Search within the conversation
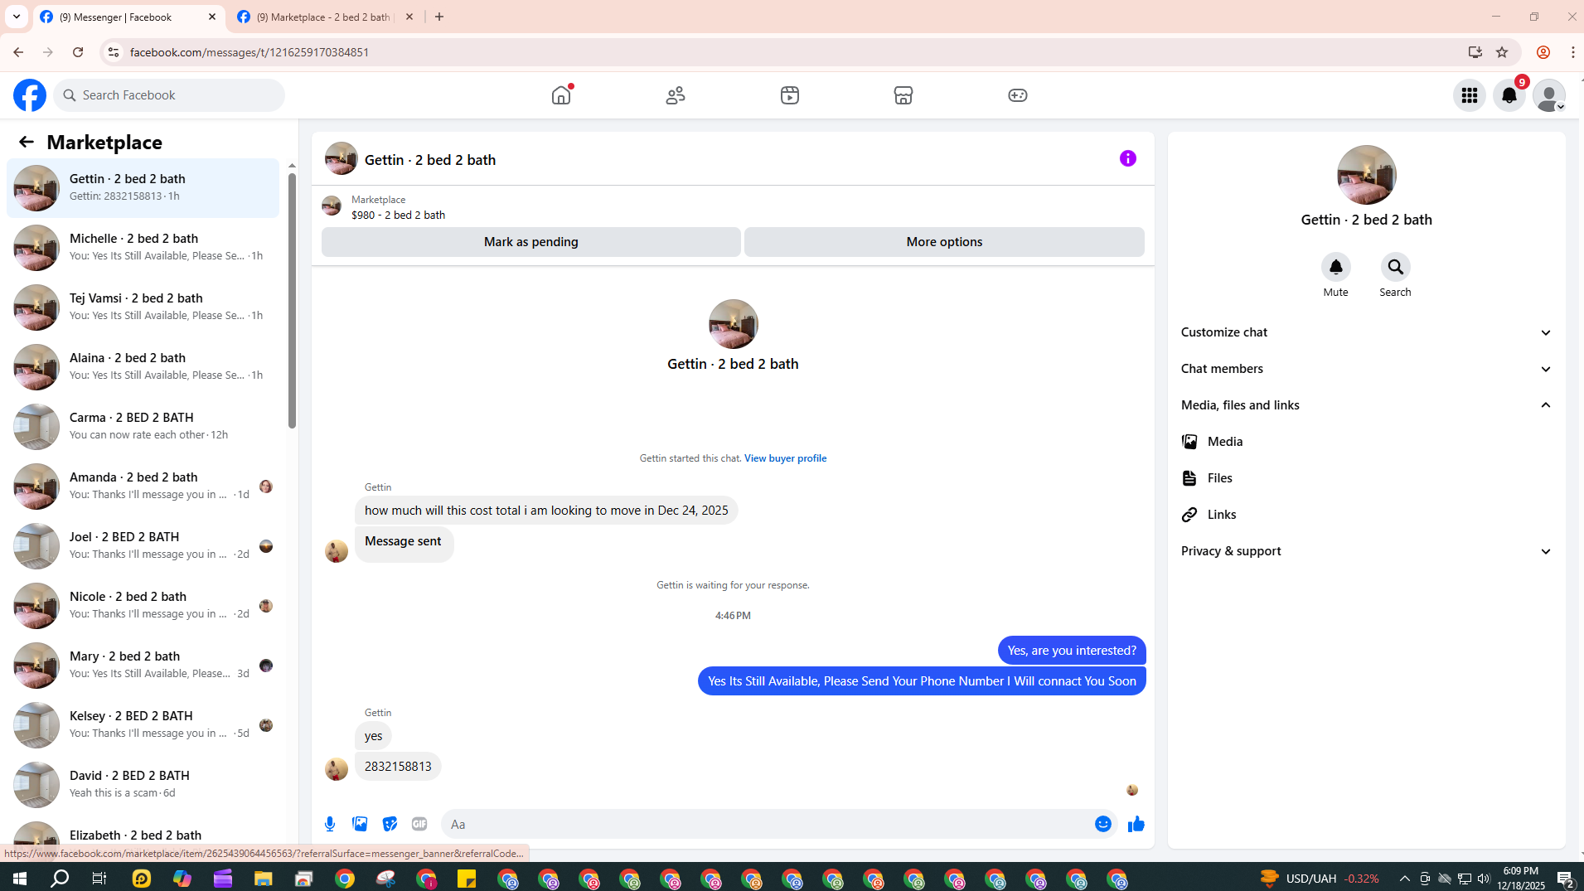Viewport: 1584px width, 891px height. pos(1396,268)
